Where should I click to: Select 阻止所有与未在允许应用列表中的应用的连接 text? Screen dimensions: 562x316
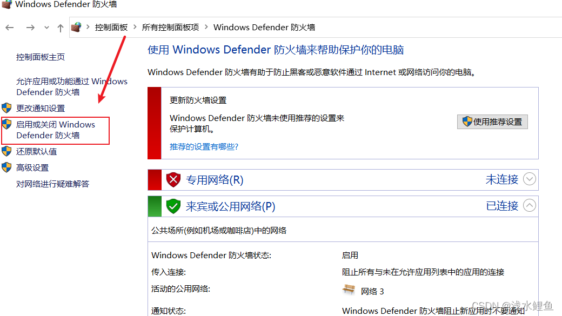click(423, 272)
